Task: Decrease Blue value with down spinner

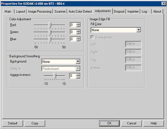Action: [78, 40]
